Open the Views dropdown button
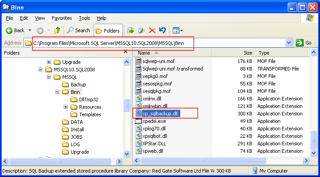Screen dimensions: 320x177 178,30
